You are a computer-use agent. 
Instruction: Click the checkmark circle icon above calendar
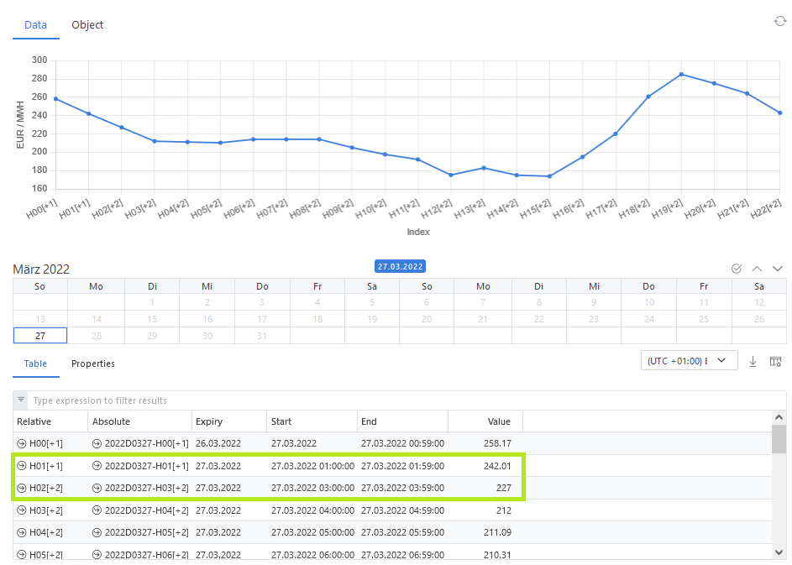737,269
